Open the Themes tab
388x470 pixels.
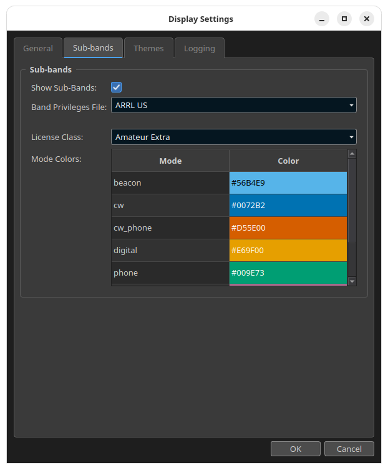(x=148, y=48)
